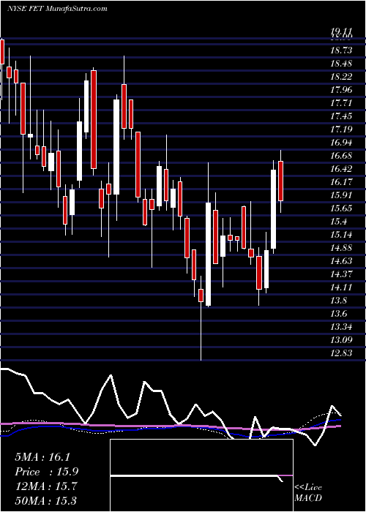Click the 12MA : 15.7 readout
Screen dimensions: 366x512
[x=45, y=486]
